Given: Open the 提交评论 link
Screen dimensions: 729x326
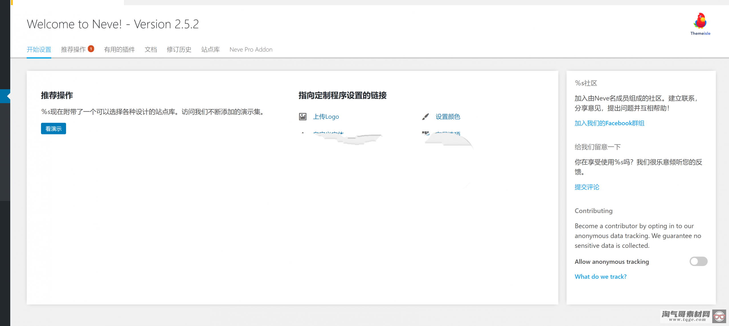Looking at the screenshot, I should pyautogui.click(x=587, y=187).
